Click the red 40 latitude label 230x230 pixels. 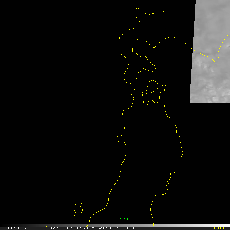click(125, 136)
